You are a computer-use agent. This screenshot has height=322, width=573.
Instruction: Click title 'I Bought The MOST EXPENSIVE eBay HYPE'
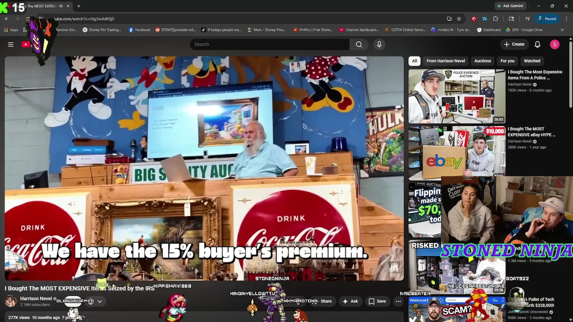[531, 132]
